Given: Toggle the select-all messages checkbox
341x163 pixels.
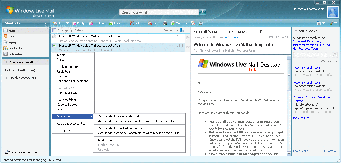Looking at the screenshot, I should click(x=54, y=30).
